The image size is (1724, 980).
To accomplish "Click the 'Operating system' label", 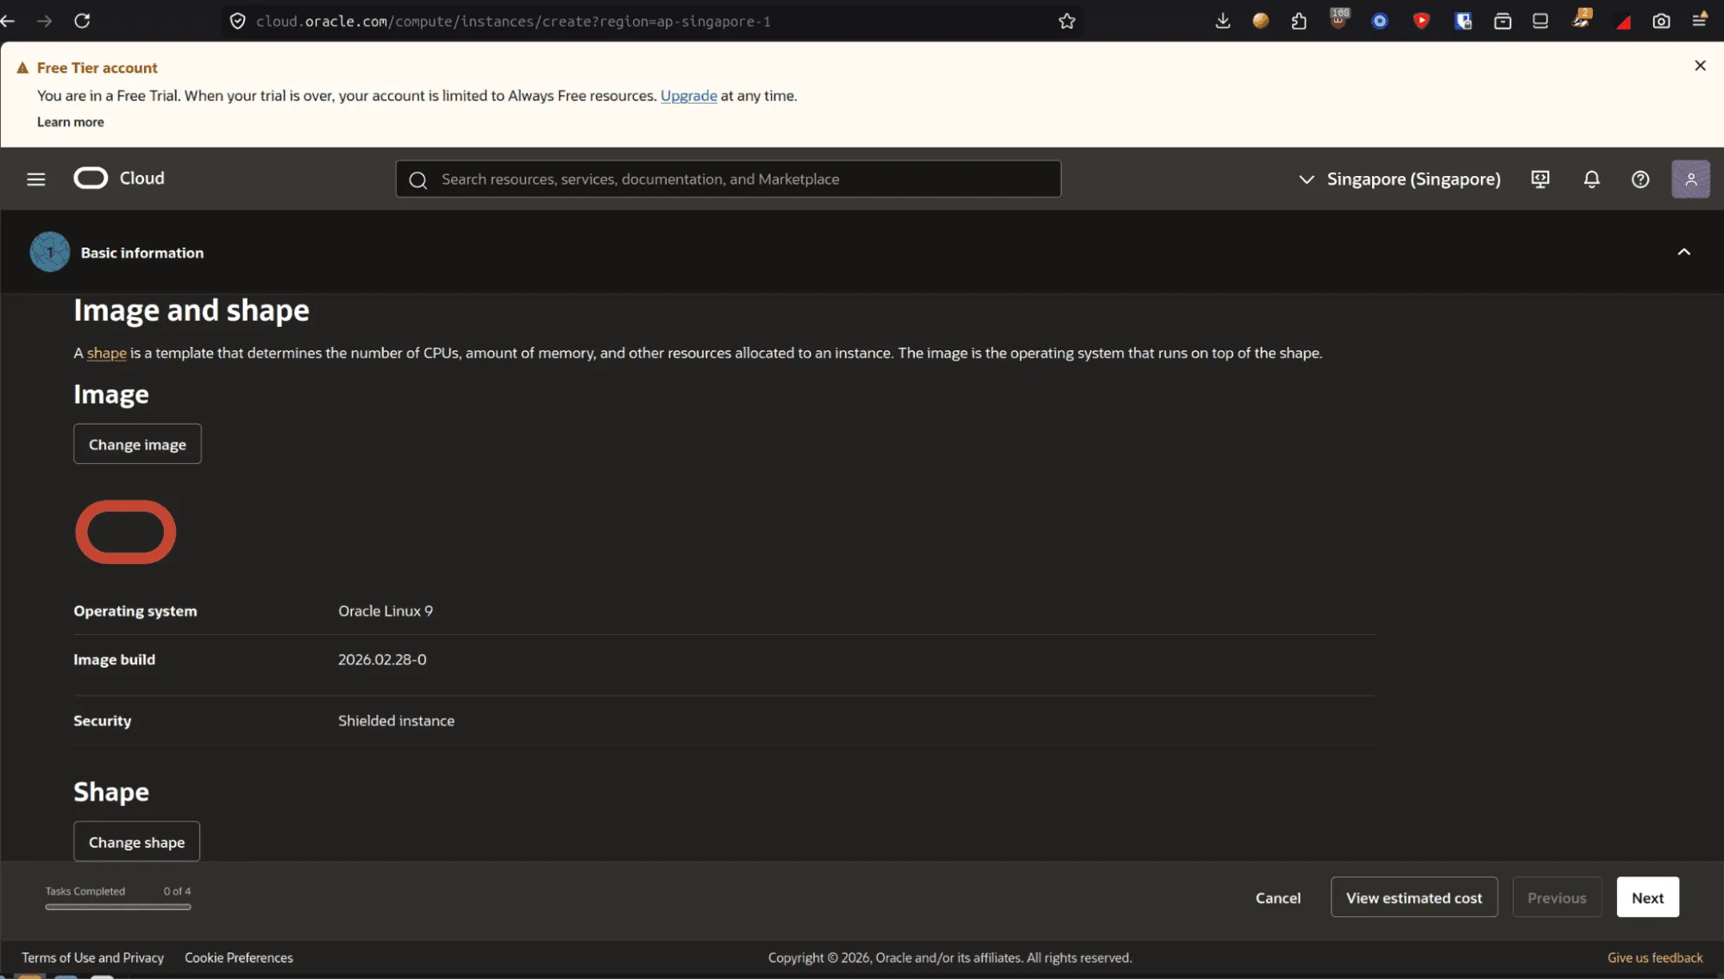I will tap(135, 611).
